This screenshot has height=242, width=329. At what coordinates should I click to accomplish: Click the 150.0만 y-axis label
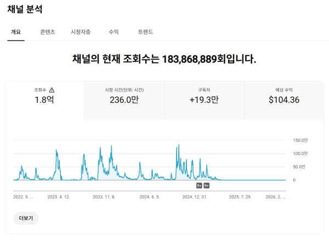[300, 140]
